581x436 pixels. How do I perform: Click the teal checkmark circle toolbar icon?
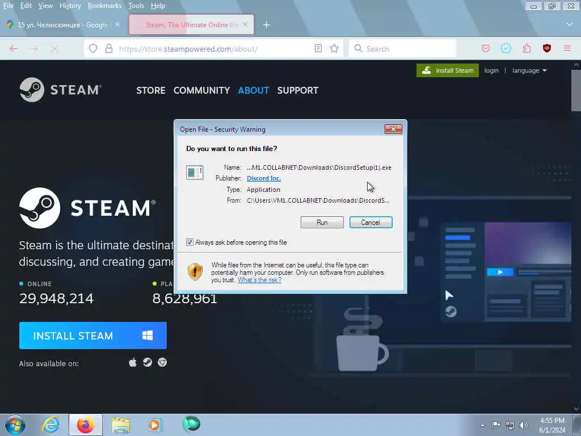point(506,48)
